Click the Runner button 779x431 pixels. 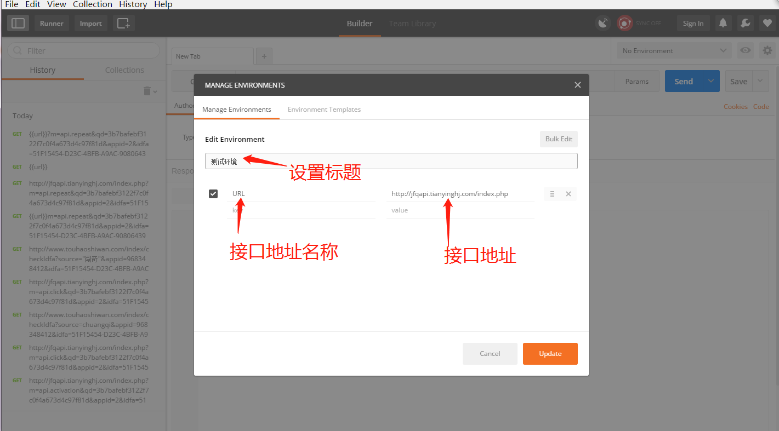(x=52, y=24)
